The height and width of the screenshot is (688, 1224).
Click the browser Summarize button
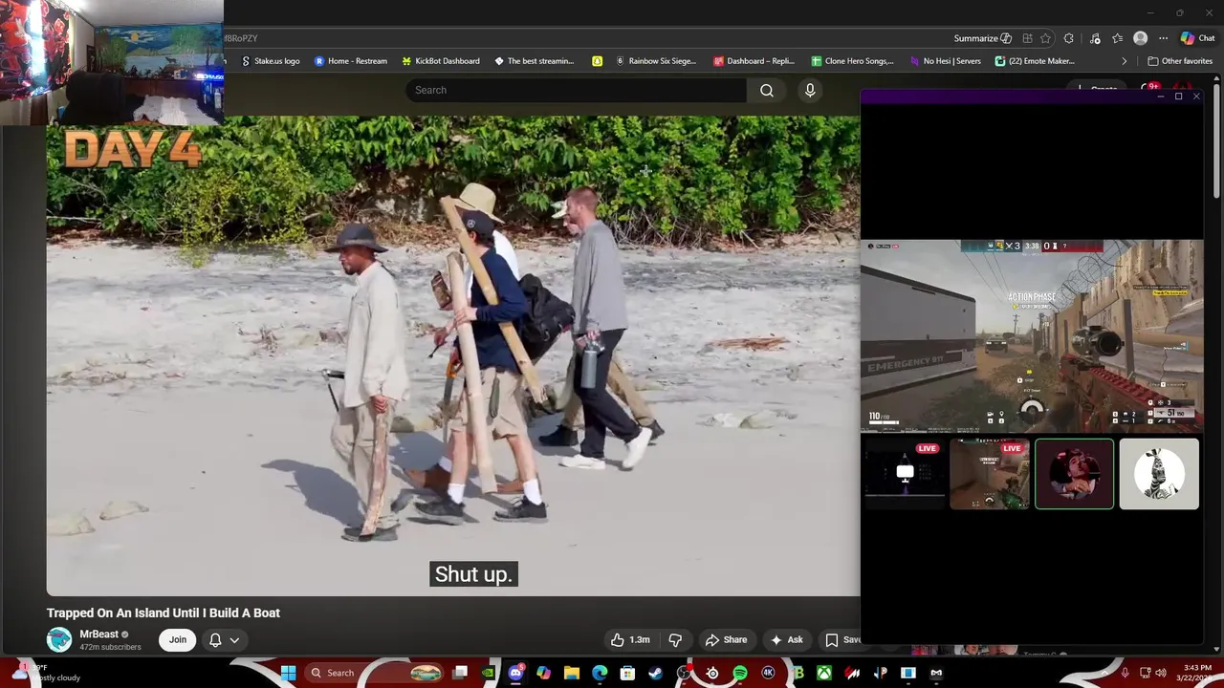pyautogui.click(x=982, y=38)
